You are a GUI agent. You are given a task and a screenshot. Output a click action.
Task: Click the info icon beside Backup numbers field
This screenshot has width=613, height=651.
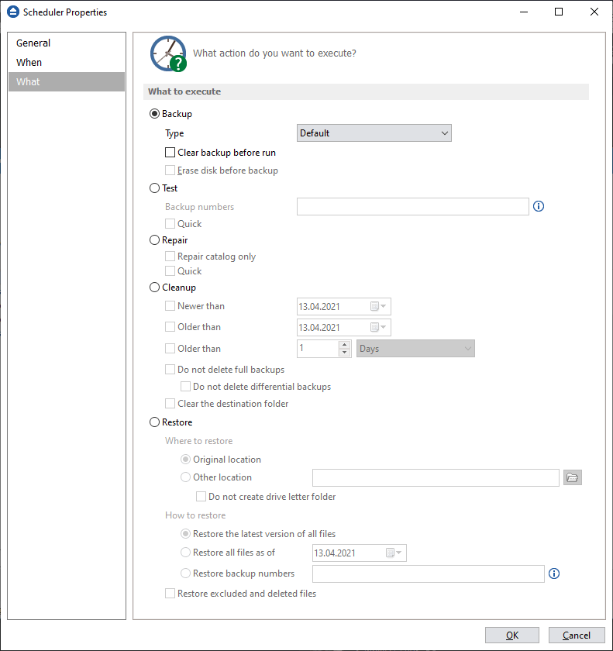(539, 206)
